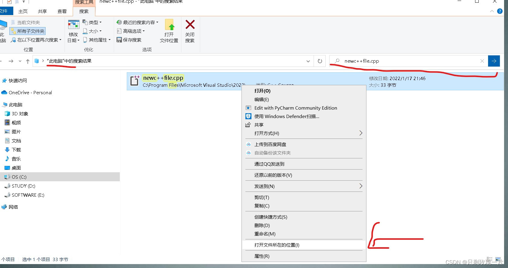The height and width of the screenshot is (268, 508).
Task: Open Search Again In dropdown
Action: point(36,40)
